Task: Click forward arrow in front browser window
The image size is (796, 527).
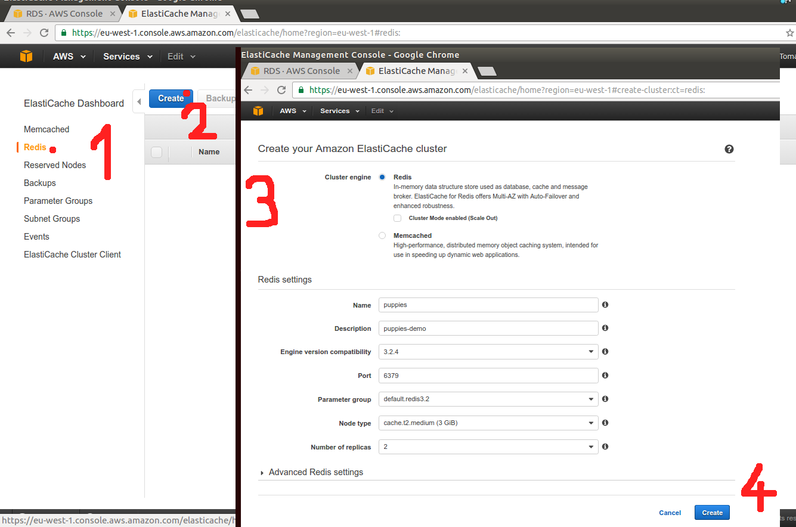Action: [265, 90]
